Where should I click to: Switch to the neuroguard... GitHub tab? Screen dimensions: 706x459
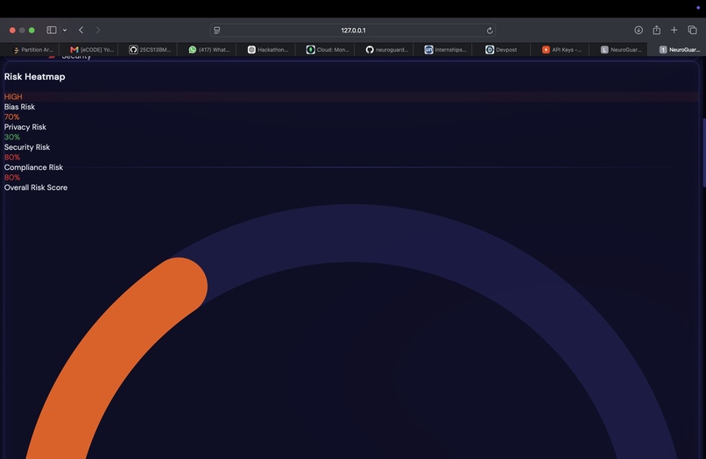[x=384, y=50]
